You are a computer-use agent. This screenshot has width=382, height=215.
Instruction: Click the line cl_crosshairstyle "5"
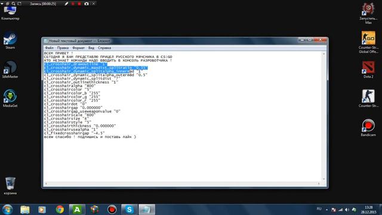point(67,122)
